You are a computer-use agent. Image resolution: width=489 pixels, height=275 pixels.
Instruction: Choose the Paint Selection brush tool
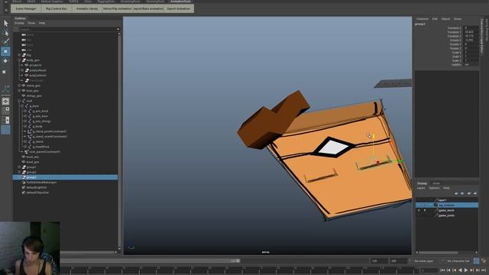(x=5, y=41)
